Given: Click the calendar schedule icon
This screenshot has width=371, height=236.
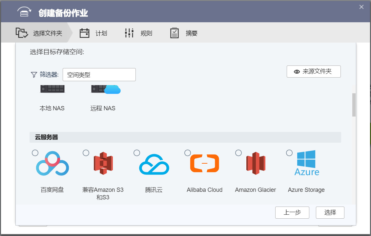Looking at the screenshot, I should coord(85,33).
